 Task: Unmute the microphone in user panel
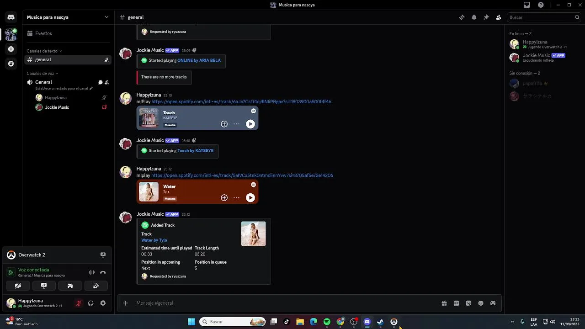tap(79, 303)
